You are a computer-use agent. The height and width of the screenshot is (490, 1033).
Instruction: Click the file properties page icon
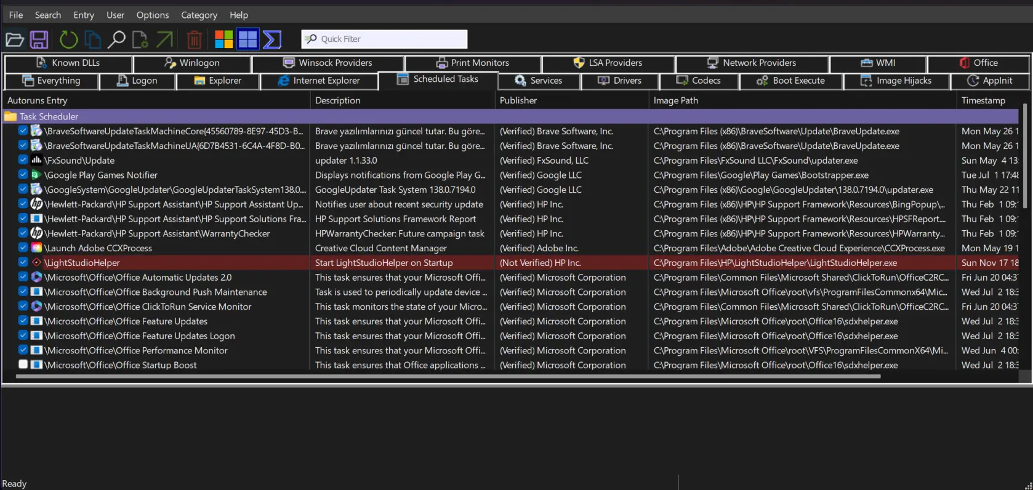pyautogui.click(x=140, y=40)
